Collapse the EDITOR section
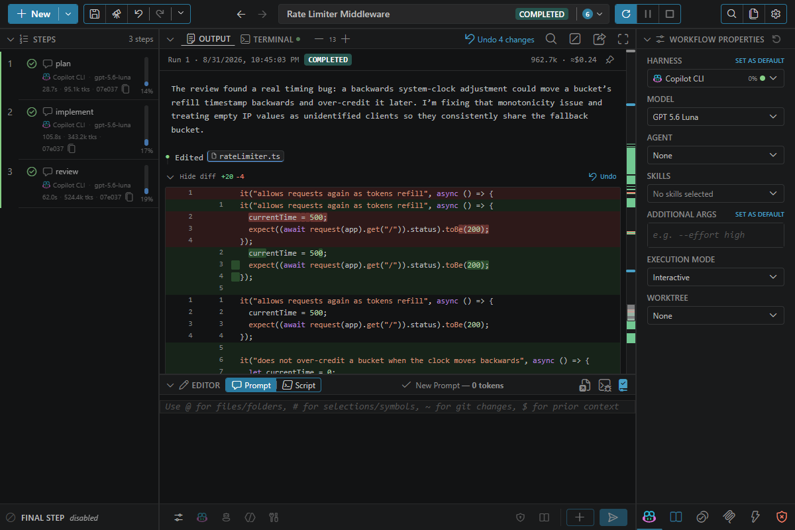This screenshot has width=795, height=530. tap(170, 385)
